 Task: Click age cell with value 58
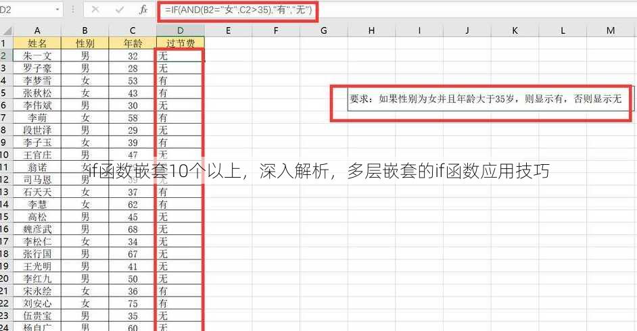pyautogui.click(x=133, y=118)
